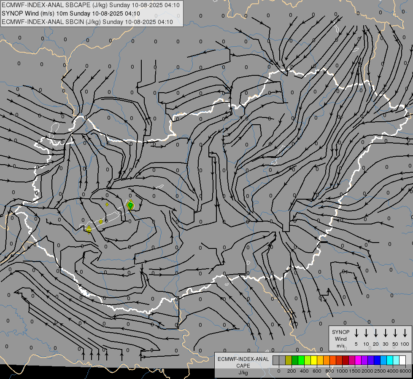413x379 pixels.
Task: Select the orange swatch right of the 600 tick
Action: point(327,360)
